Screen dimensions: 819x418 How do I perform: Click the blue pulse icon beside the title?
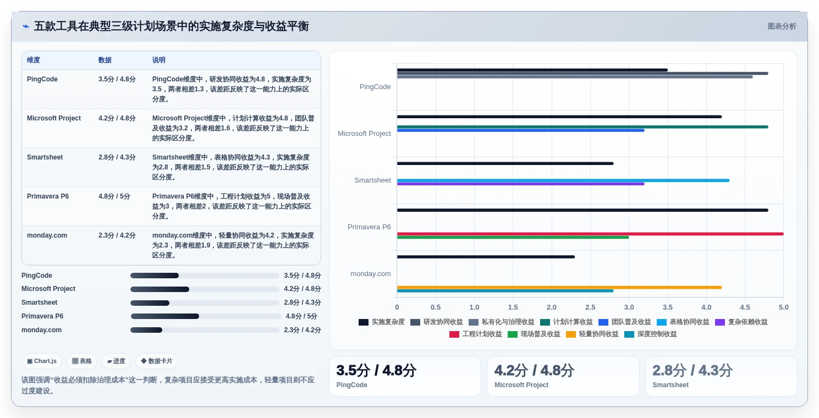25,26
